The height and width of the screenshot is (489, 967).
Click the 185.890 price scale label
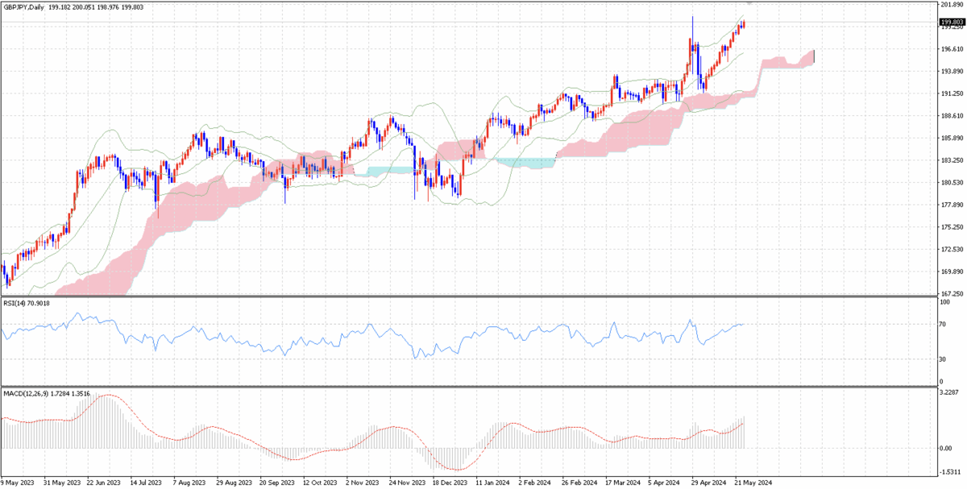coord(952,138)
